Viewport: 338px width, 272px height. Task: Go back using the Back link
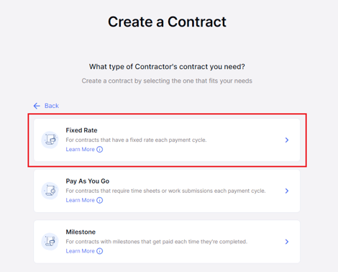coord(52,106)
